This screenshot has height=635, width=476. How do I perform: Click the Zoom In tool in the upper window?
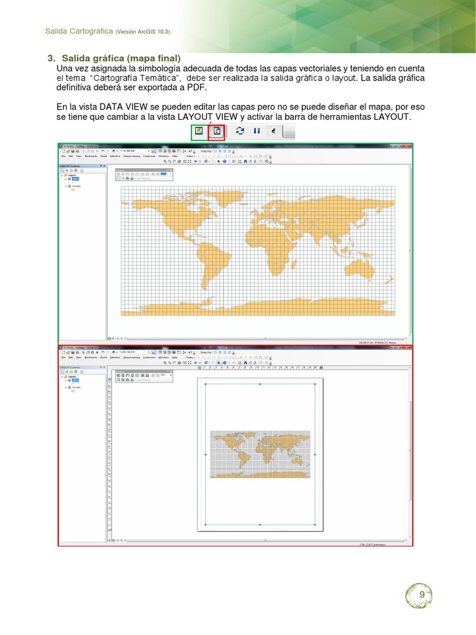coord(165,161)
